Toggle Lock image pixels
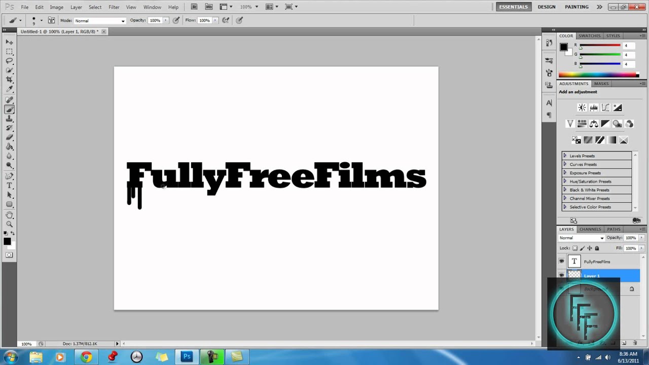This screenshot has height=365, width=649. [582, 248]
